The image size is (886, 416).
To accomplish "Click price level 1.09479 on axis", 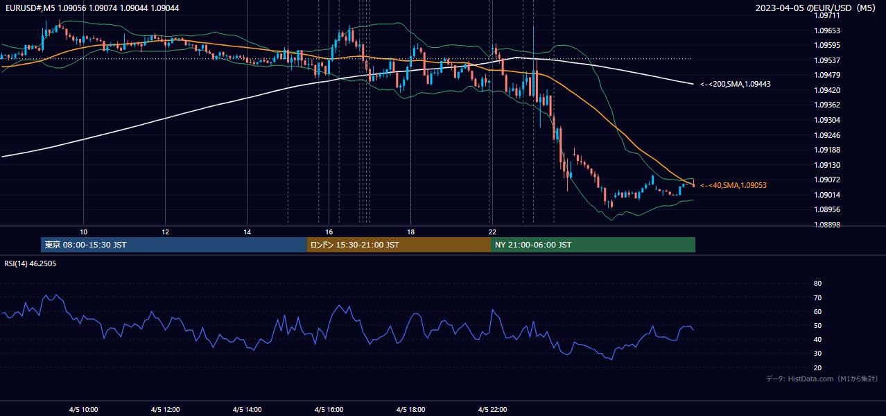I will pyautogui.click(x=826, y=75).
